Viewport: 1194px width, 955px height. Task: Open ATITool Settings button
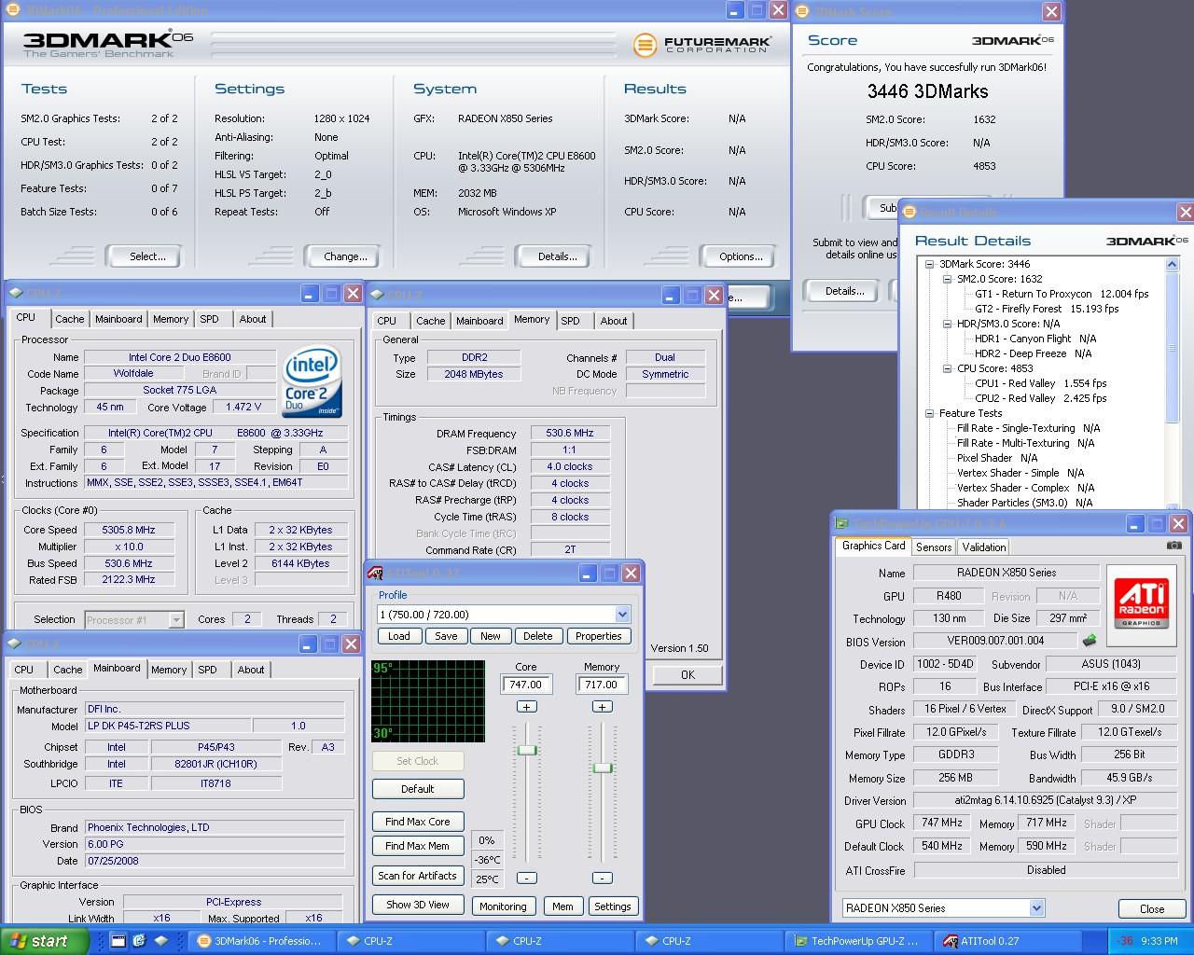613,907
